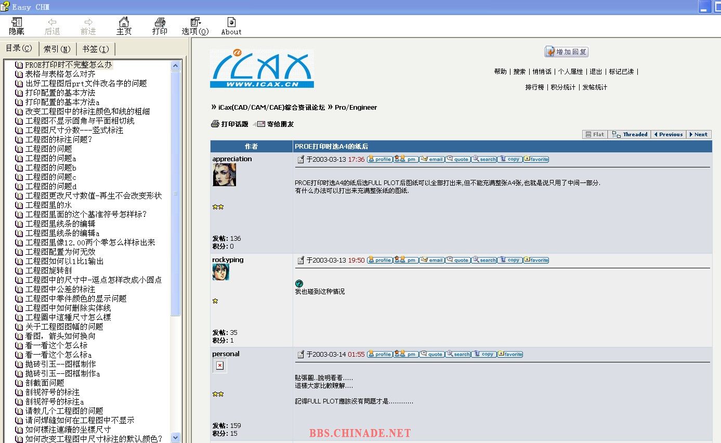Screen dimensions: 721x443
Task: Click the 标记已读 (Mark read) link
Action: click(622, 72)
